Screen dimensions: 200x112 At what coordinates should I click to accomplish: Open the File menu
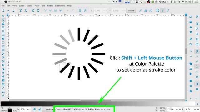pyautogui.click(x=3, y=6)
